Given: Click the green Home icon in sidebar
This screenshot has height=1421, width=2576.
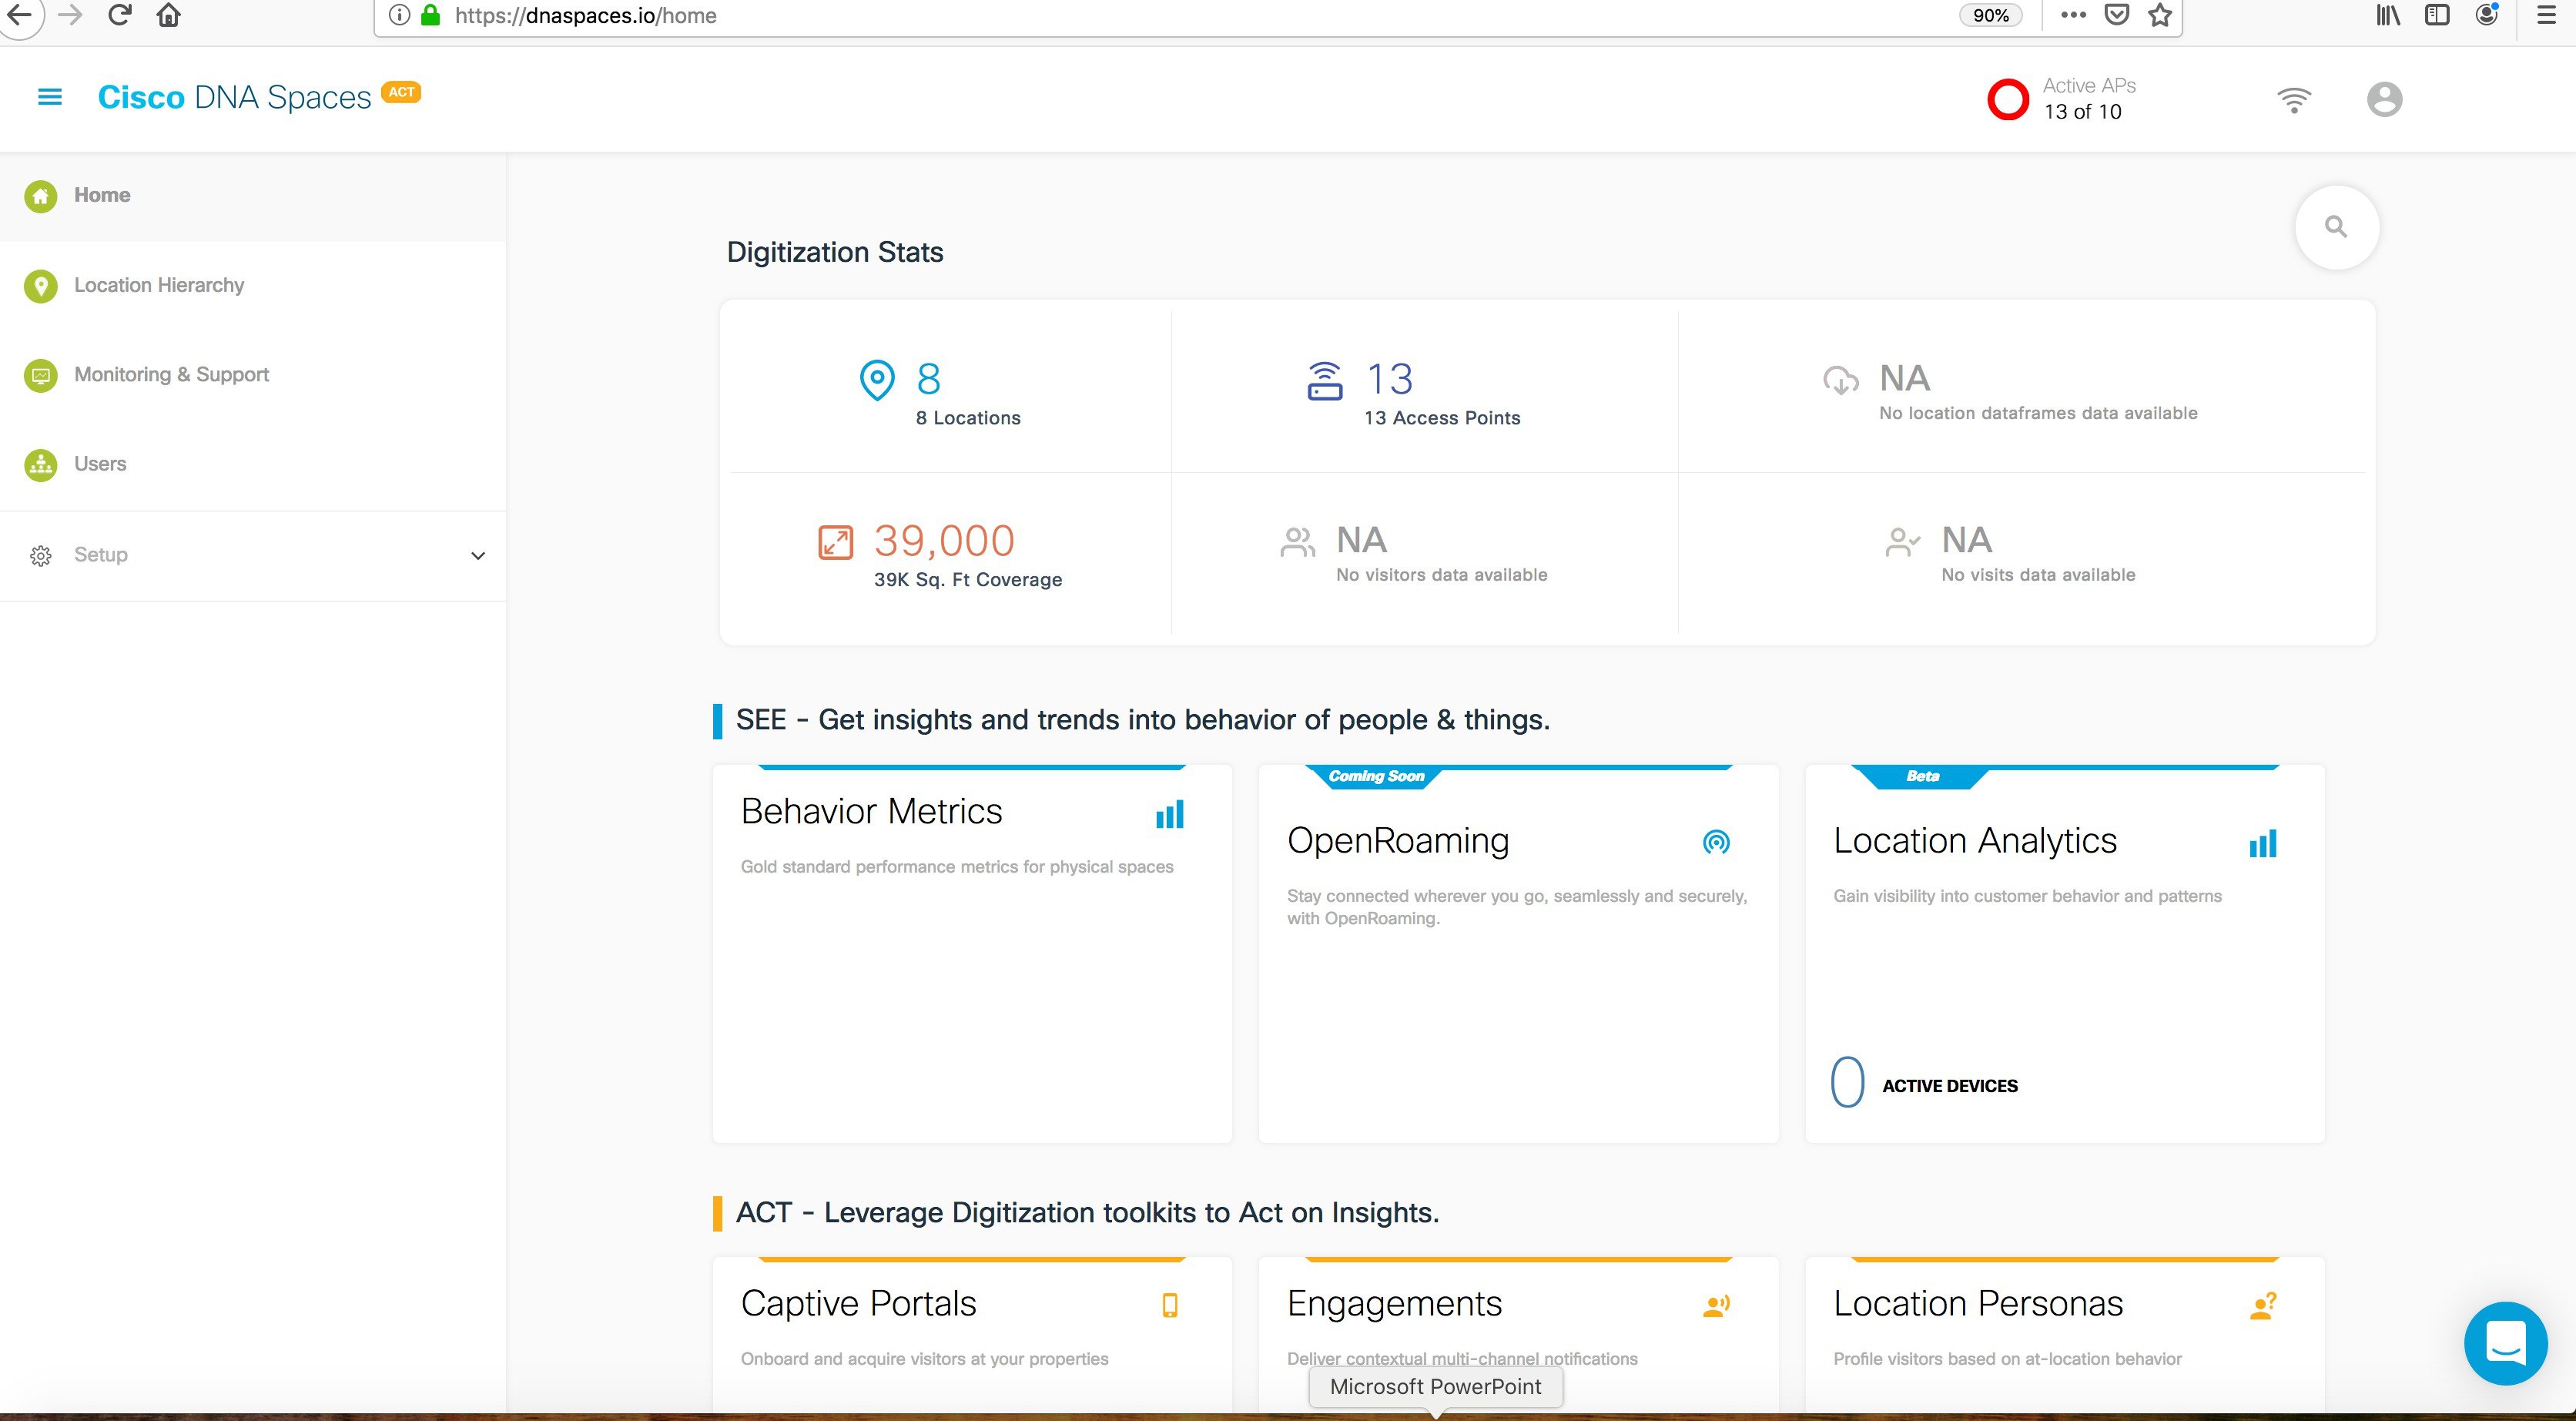Looking at the screenshot, I should [41, 196].
